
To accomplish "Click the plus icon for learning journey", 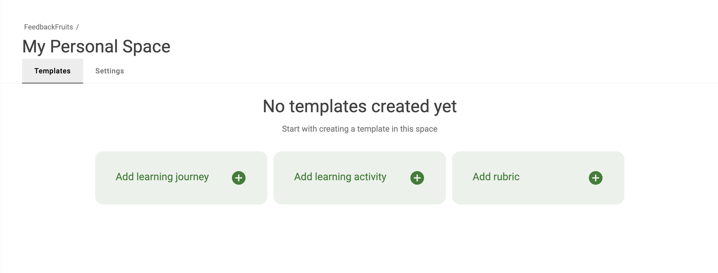I will (x=238, y=178).
